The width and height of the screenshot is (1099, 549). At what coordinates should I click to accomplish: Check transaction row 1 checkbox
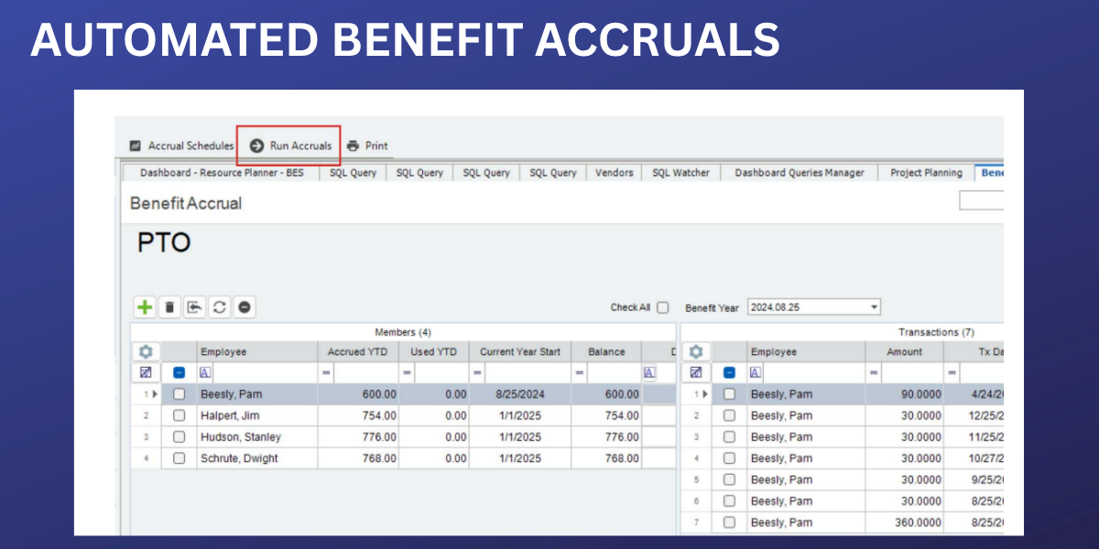tap(729, 394)
